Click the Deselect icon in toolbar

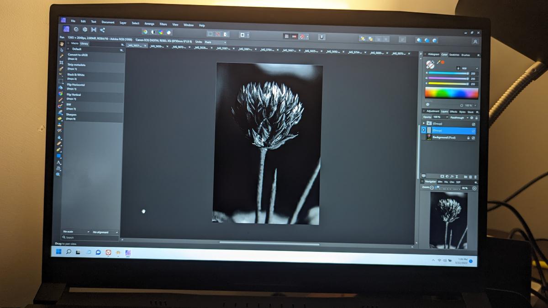click(218, 34)
